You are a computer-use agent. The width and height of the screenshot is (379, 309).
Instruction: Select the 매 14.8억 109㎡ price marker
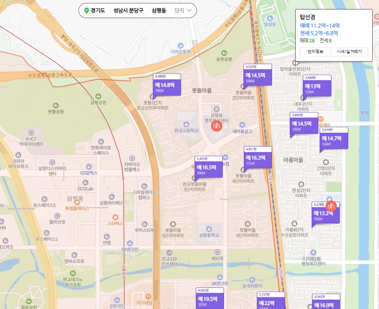pos(167,85)
